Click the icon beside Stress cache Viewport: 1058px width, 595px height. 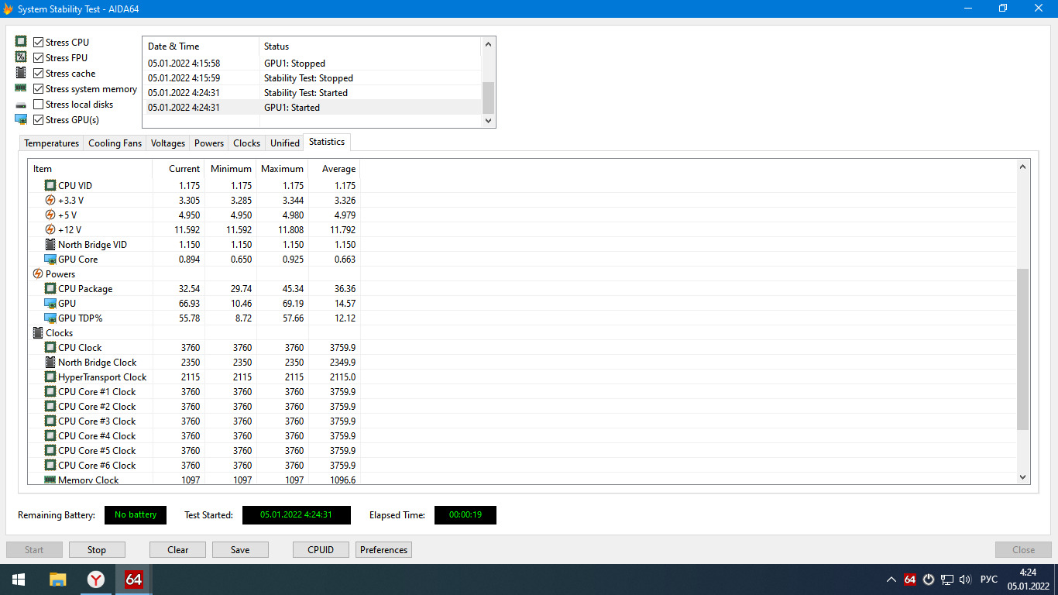pos(21,73)
